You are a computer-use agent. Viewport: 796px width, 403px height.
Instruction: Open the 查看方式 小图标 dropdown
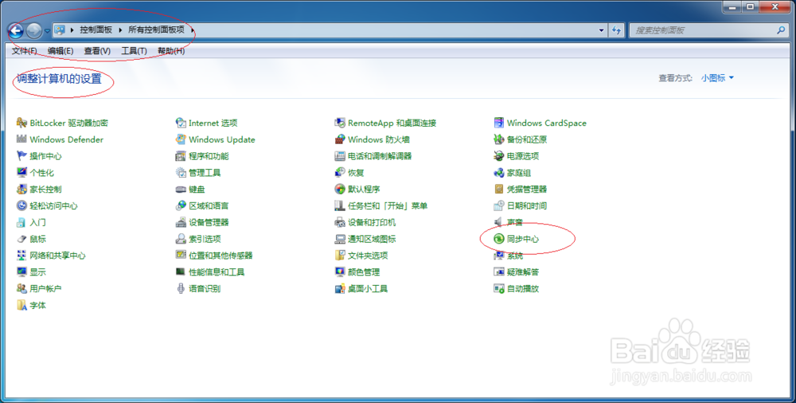click(x=717, y=78)
